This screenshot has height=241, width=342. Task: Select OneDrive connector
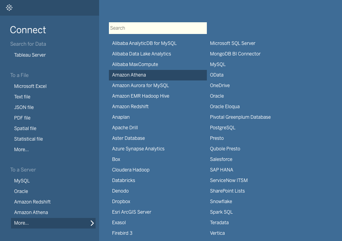pyautogui.click(x=220, y=86)
